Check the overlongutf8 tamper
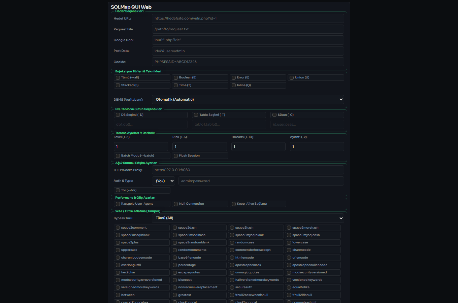Viewport: 458px width, 303px height. coord(118,265)
